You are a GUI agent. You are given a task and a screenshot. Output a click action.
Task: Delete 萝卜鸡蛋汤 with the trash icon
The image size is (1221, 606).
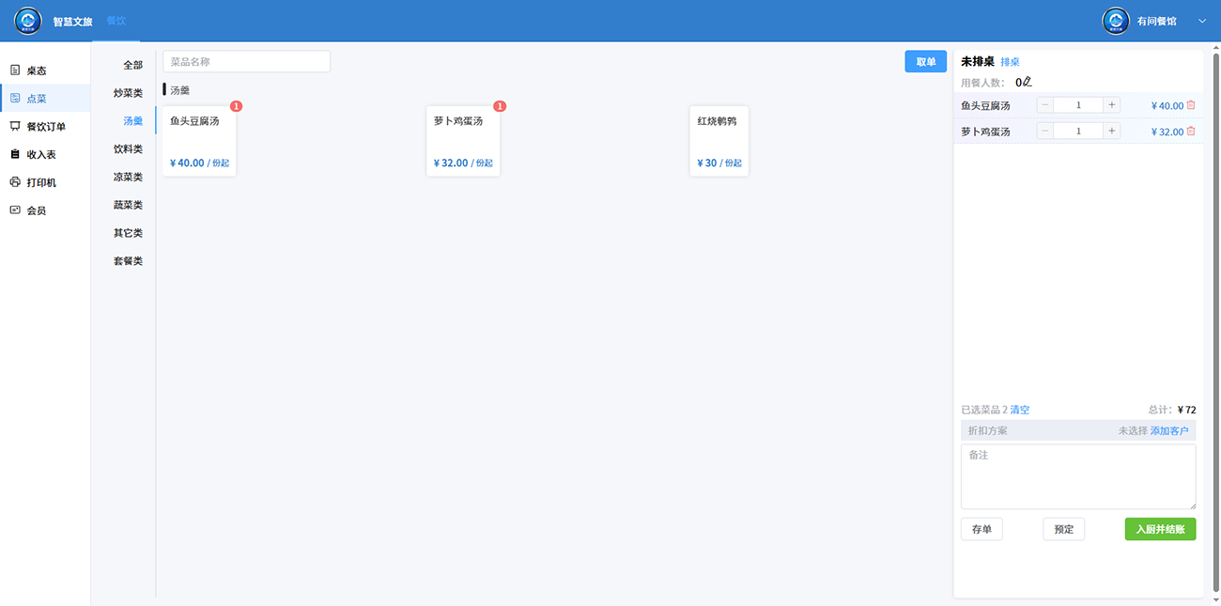pyautogui.click(x=1191, y=132)
